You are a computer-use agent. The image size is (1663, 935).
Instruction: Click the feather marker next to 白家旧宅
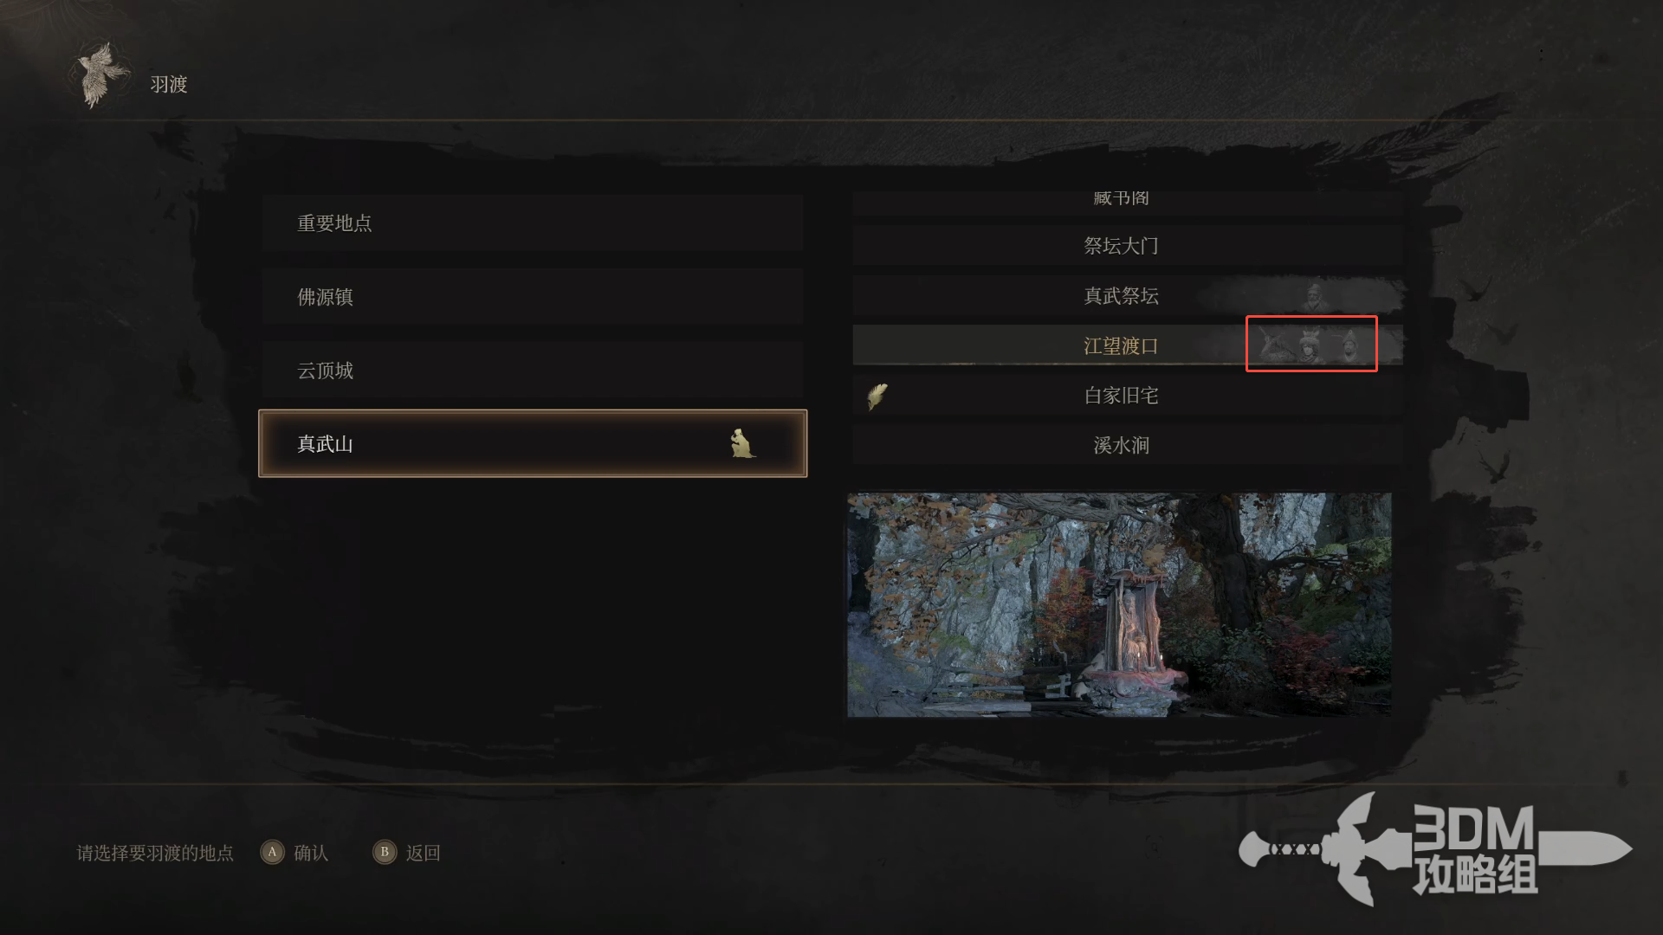pos(877,397)
